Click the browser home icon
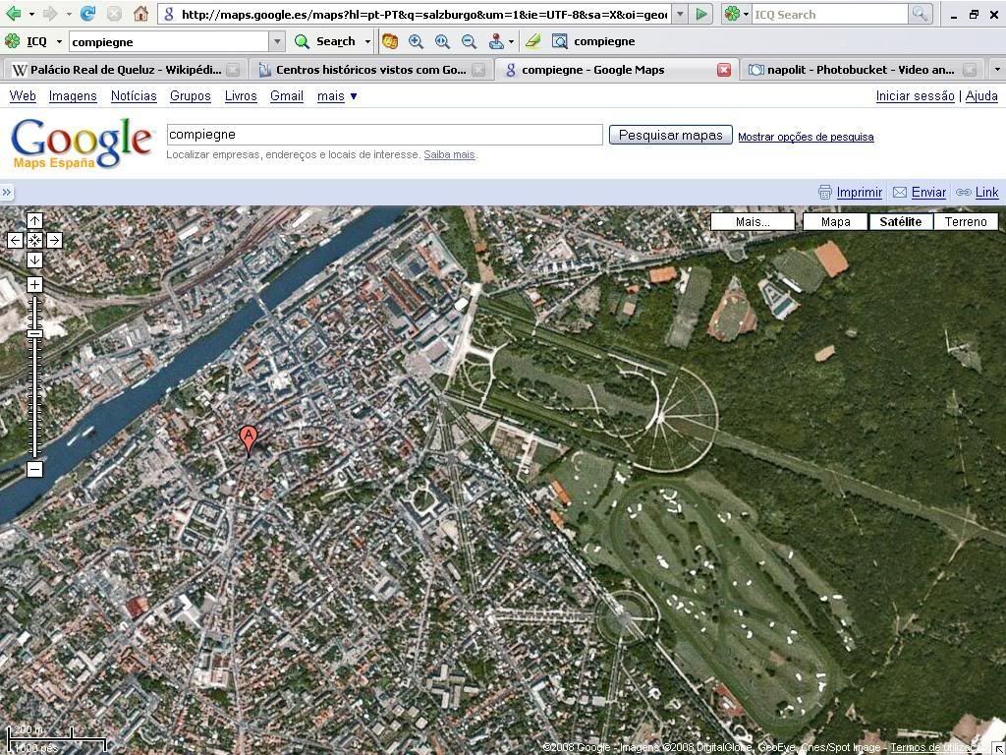This screenshot has width=1006, height=755. point(140,14)
